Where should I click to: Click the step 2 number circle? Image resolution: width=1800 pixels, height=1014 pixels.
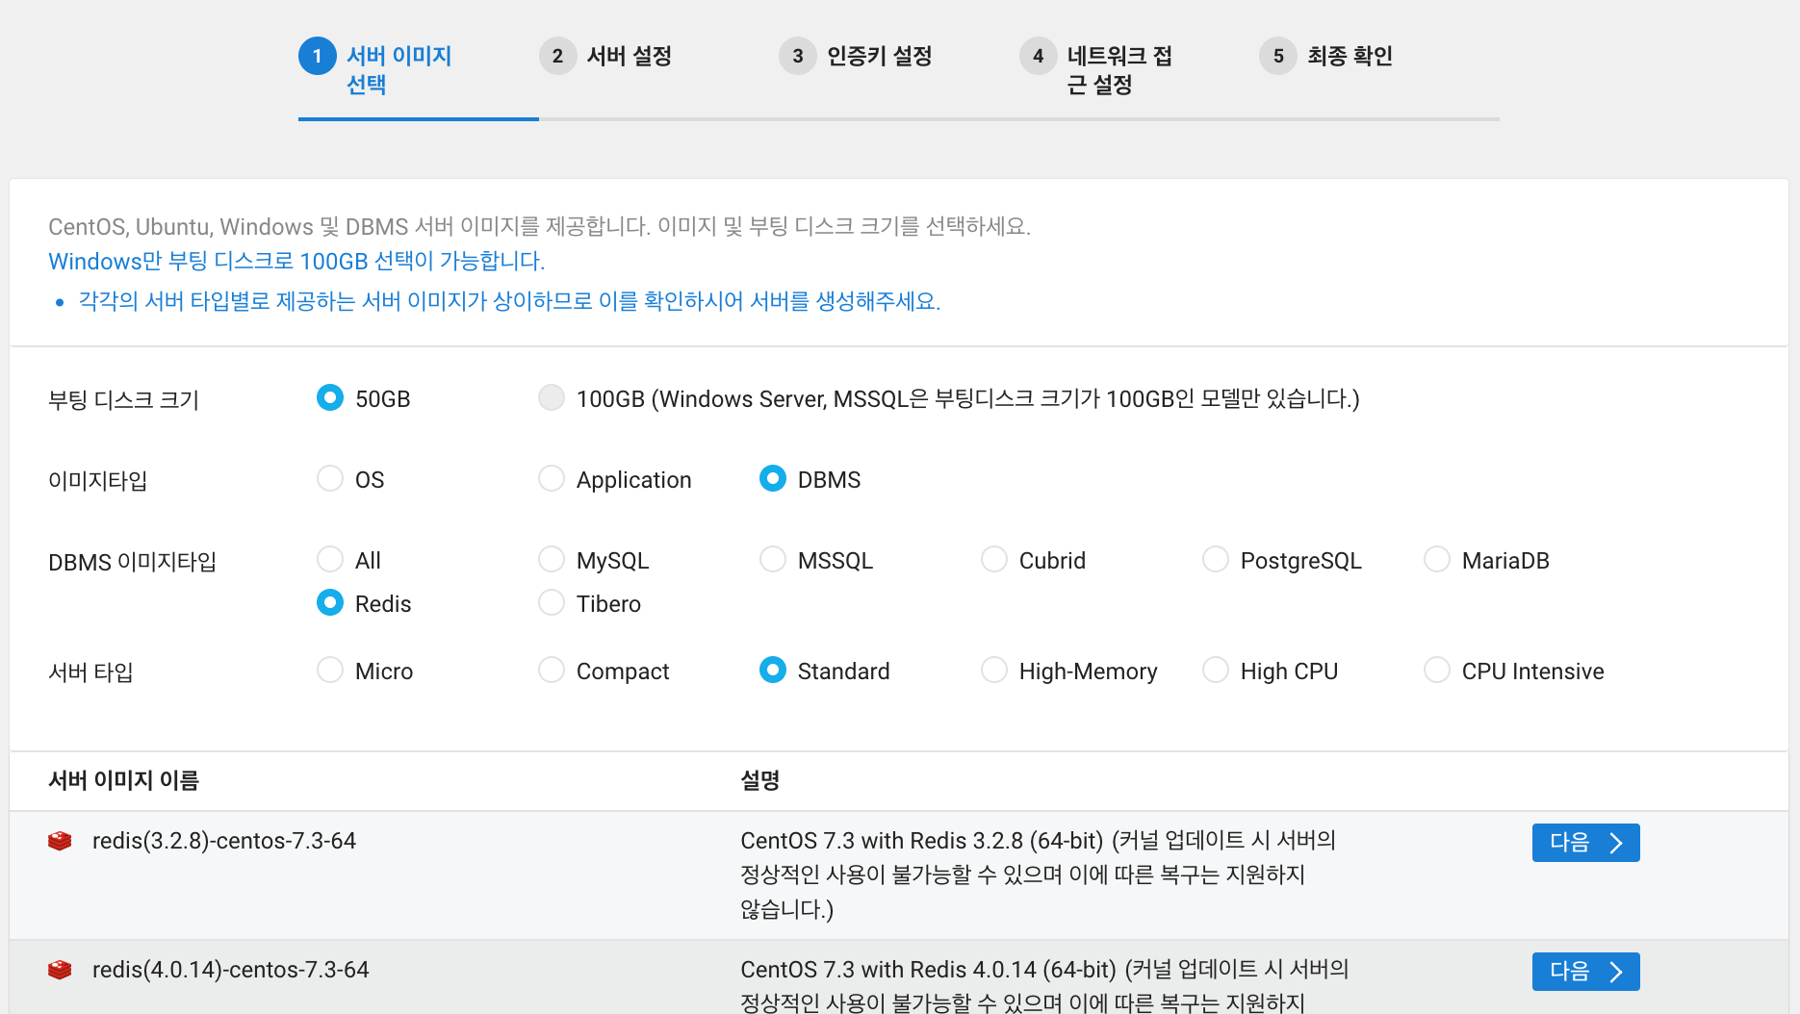click(x=557, y=56)
